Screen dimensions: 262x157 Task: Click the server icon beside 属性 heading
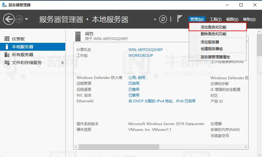pyautogui.click(x=78, y=36)
